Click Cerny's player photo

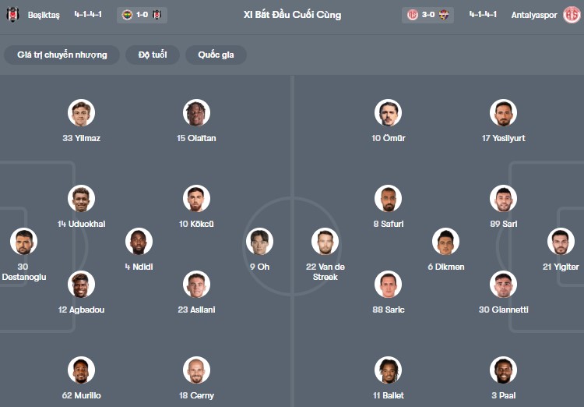tap(196, 370)
